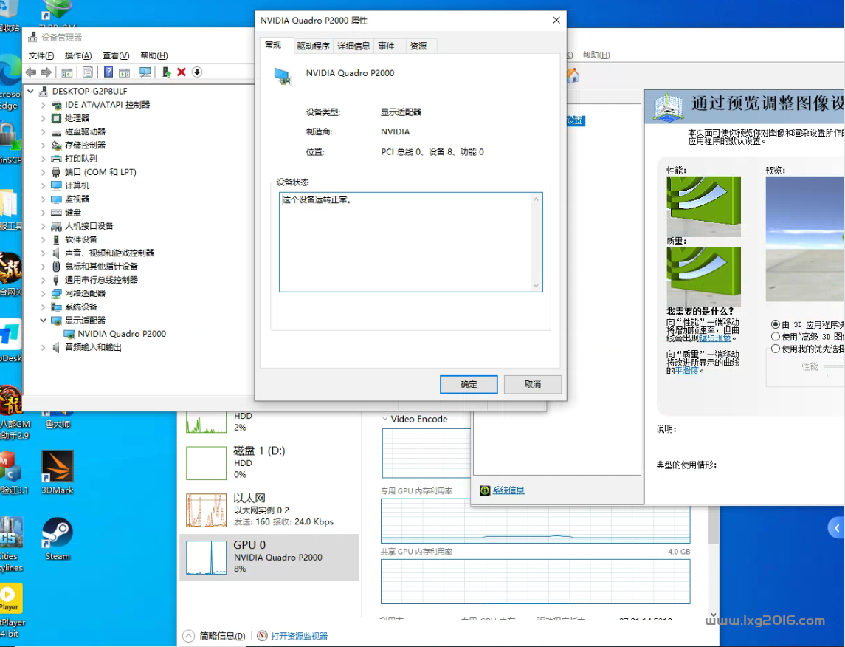Image resolution: width=845 pixels, height=647 pixels.
Task: Open 帮助(H) menu in NVIDIA Control Panel
Action: 596,55
